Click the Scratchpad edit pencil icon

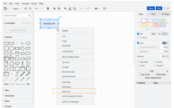point(27,23)
